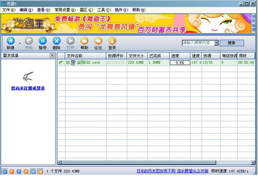Sort by the 用时 column header
The height and width of the screenshot is (176, 258).
246,56
